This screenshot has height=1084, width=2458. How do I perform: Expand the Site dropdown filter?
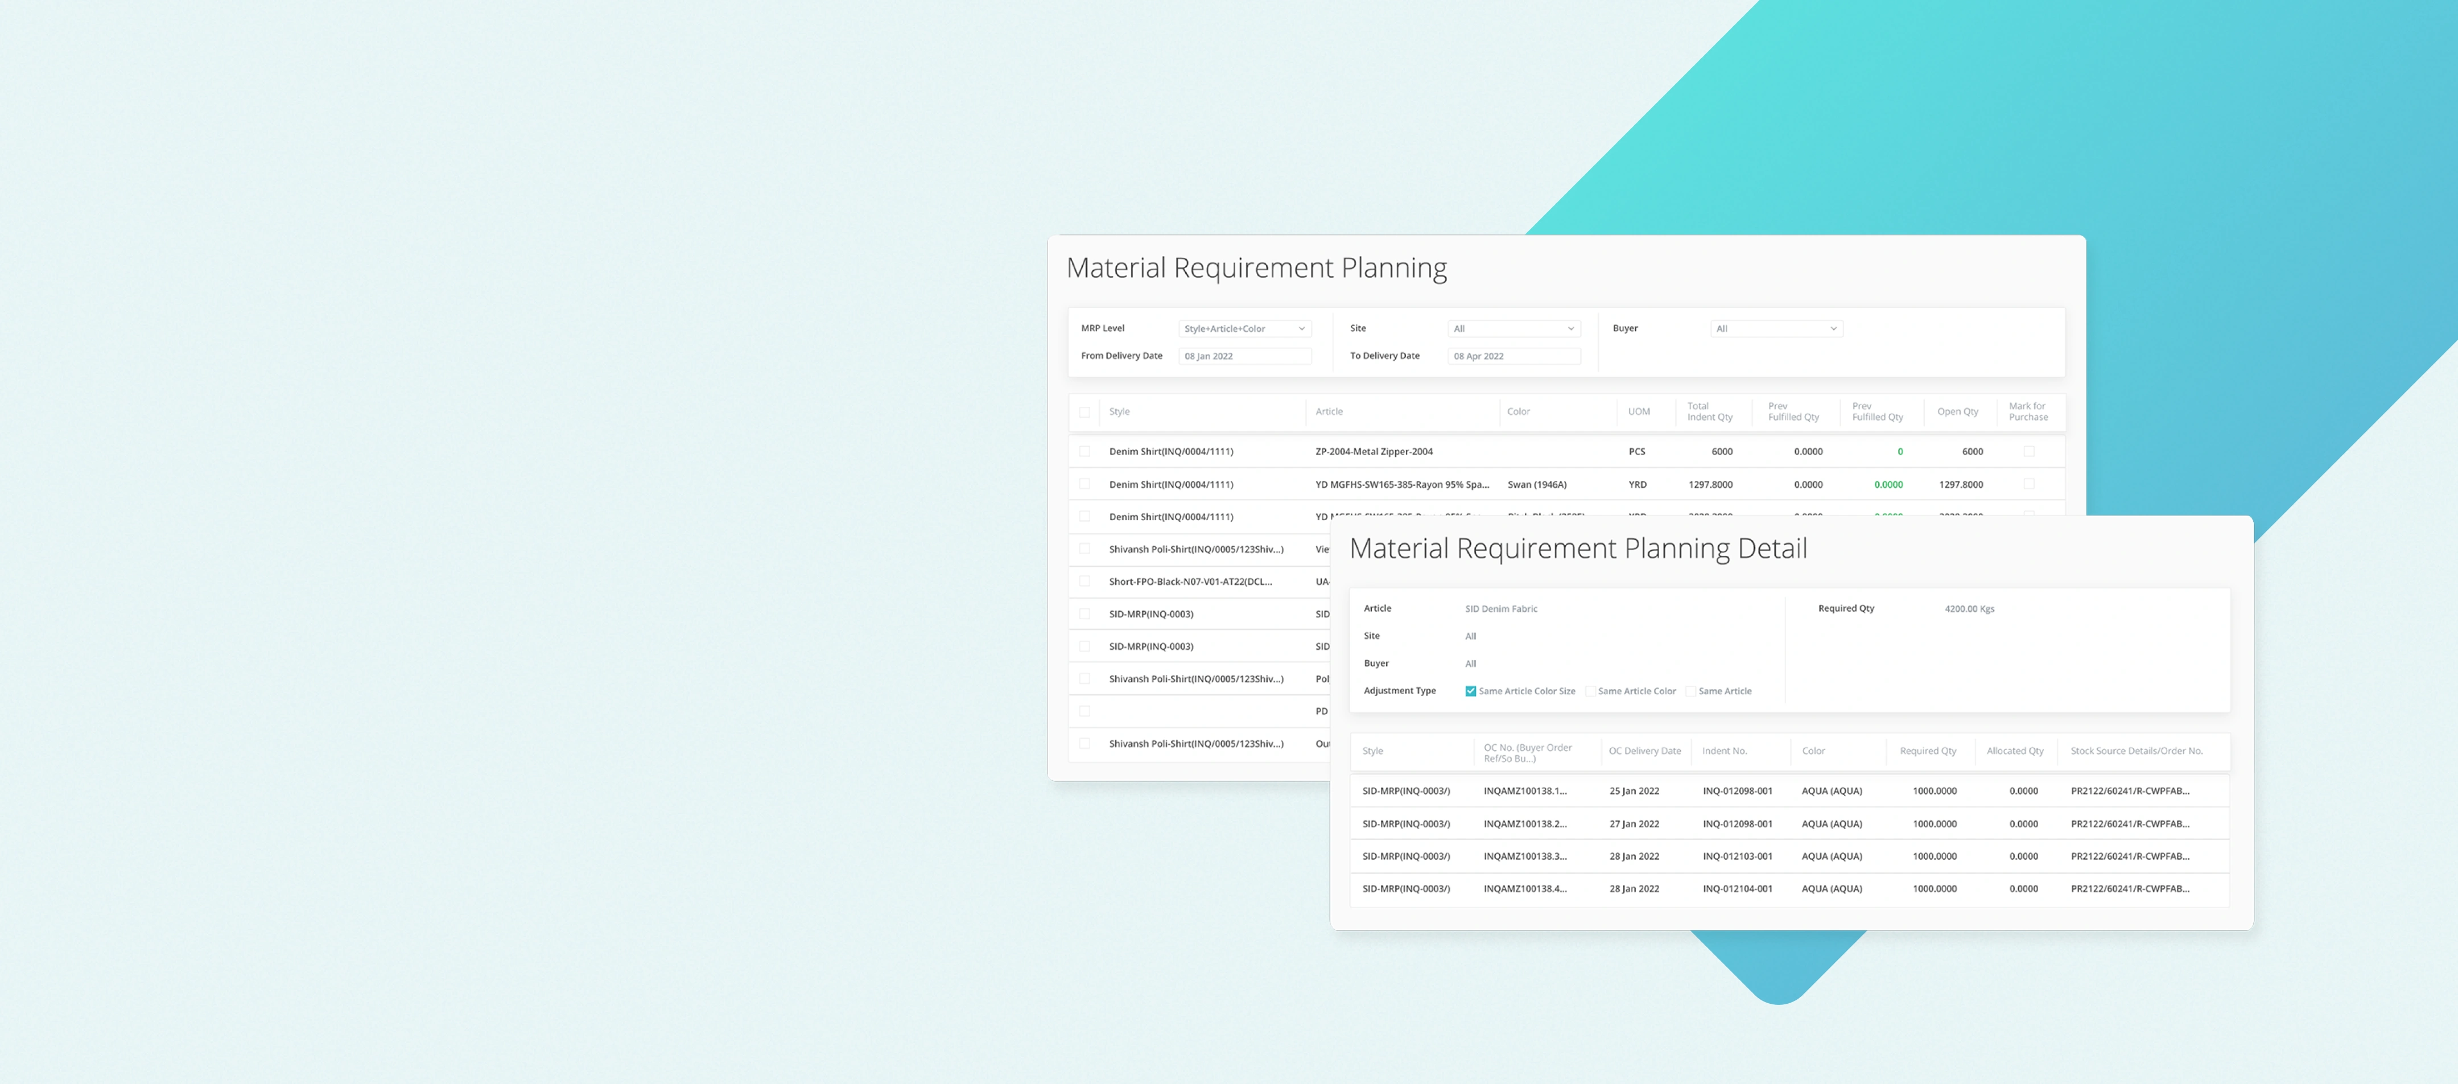click(1513, 328)
